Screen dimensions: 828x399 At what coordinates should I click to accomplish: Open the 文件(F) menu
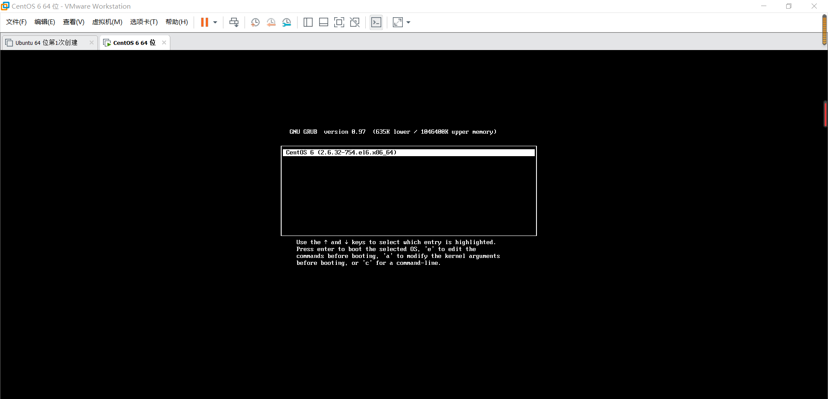(x=16, y=22)
